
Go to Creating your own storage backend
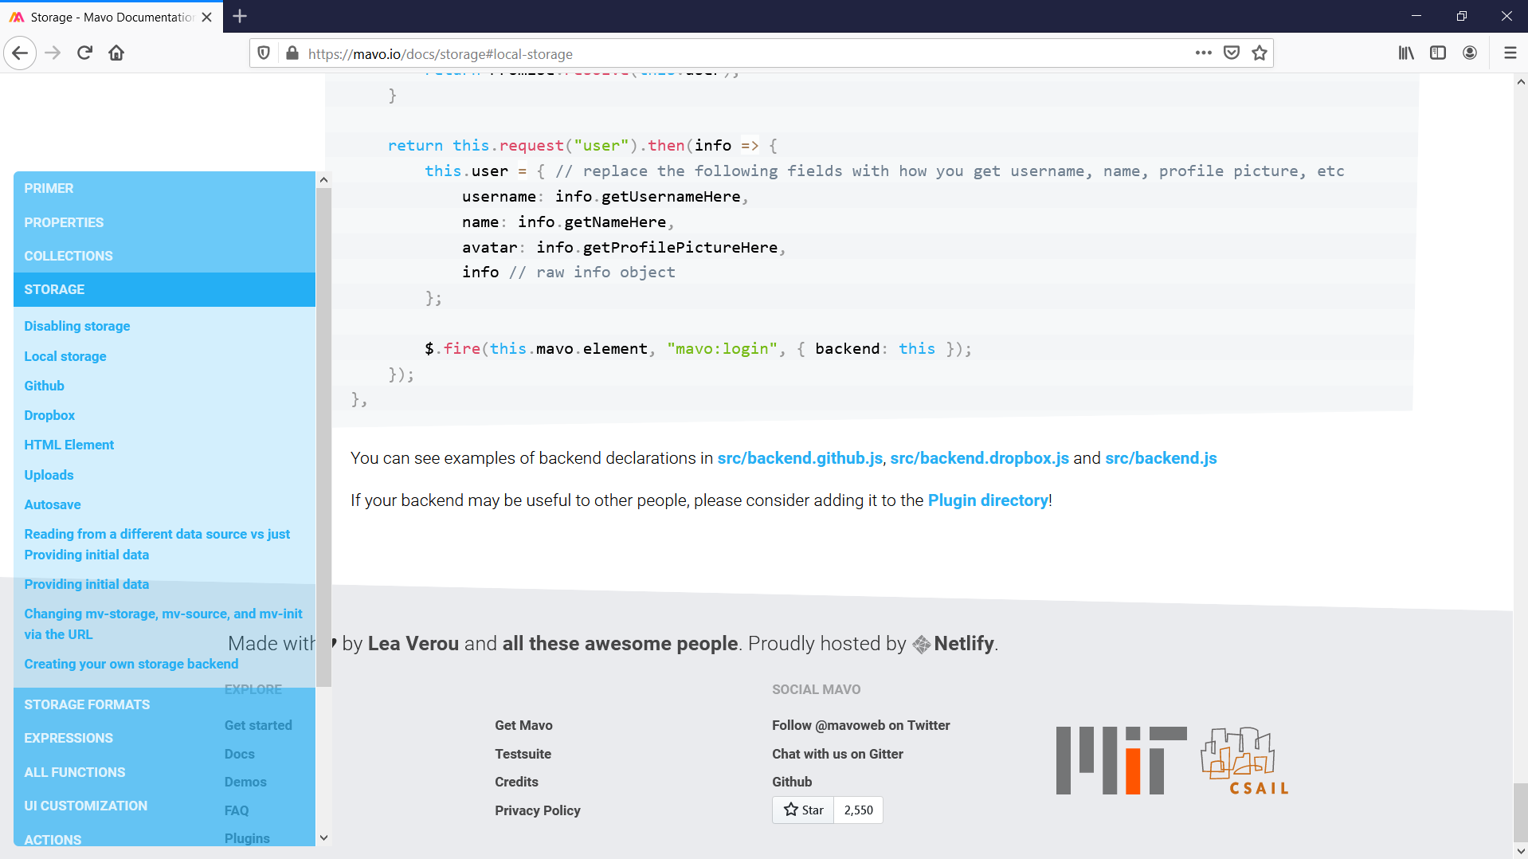[131, 664]
